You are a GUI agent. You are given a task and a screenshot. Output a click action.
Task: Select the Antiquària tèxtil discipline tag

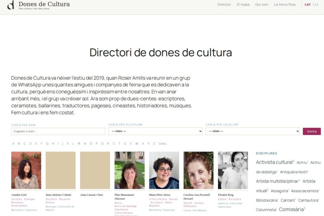pyautogui.click(x=294, y=172)
